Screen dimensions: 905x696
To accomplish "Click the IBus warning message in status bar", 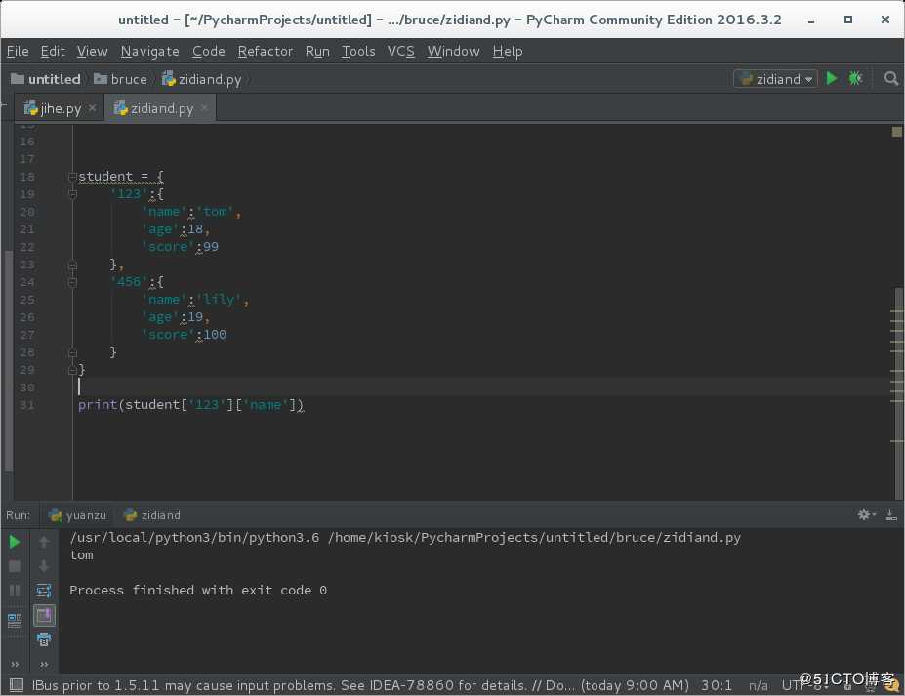I will coord(360,685).
